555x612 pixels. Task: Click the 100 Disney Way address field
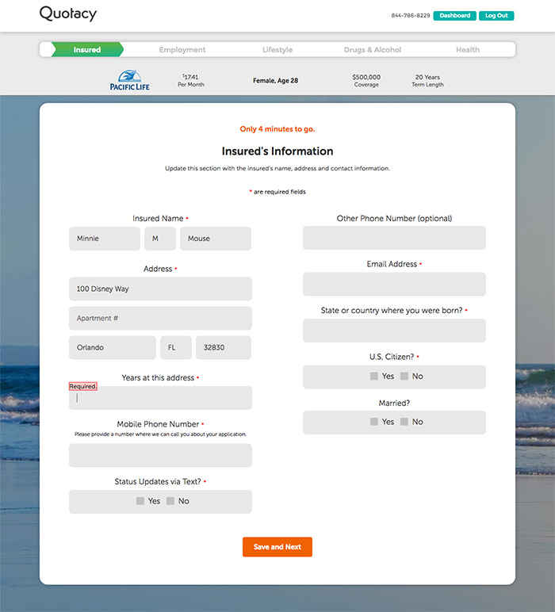[160, 289]
